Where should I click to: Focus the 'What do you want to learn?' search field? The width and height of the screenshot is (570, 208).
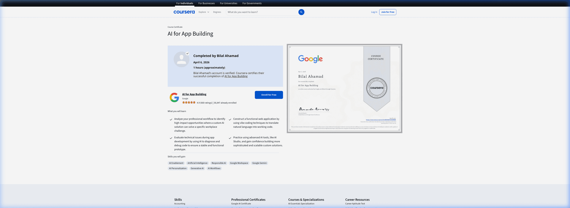(x=262, y=12)
